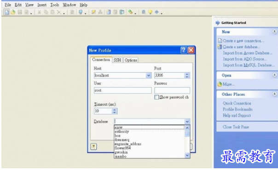The image size is (278, 171).
Task: Open the Host dropdown arrow
Action: [x=149, y=76]
